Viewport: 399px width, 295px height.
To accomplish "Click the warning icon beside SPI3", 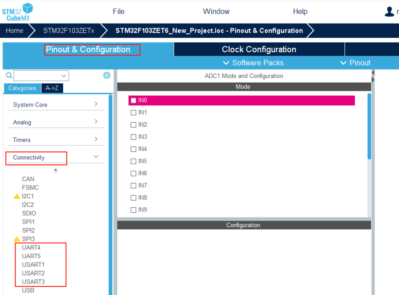I will tap(17, 239).
